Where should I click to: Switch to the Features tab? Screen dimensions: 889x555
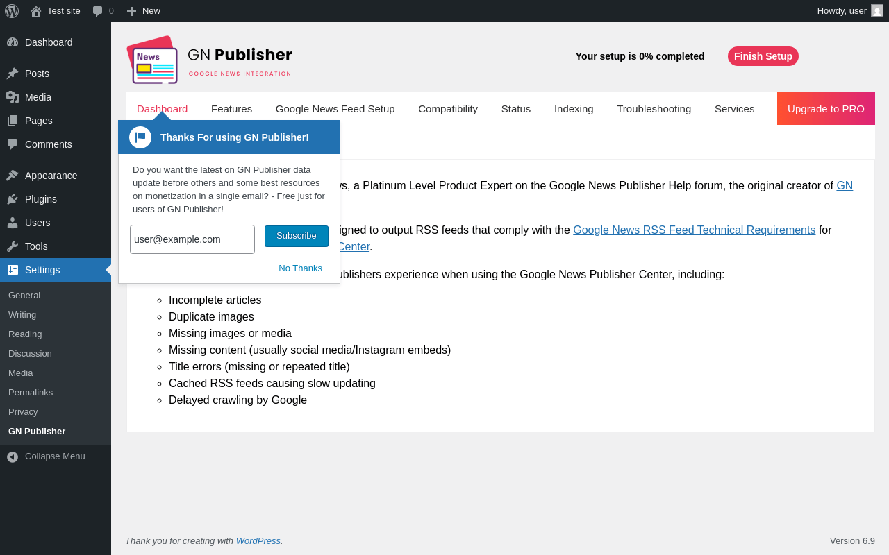[231, 109]
